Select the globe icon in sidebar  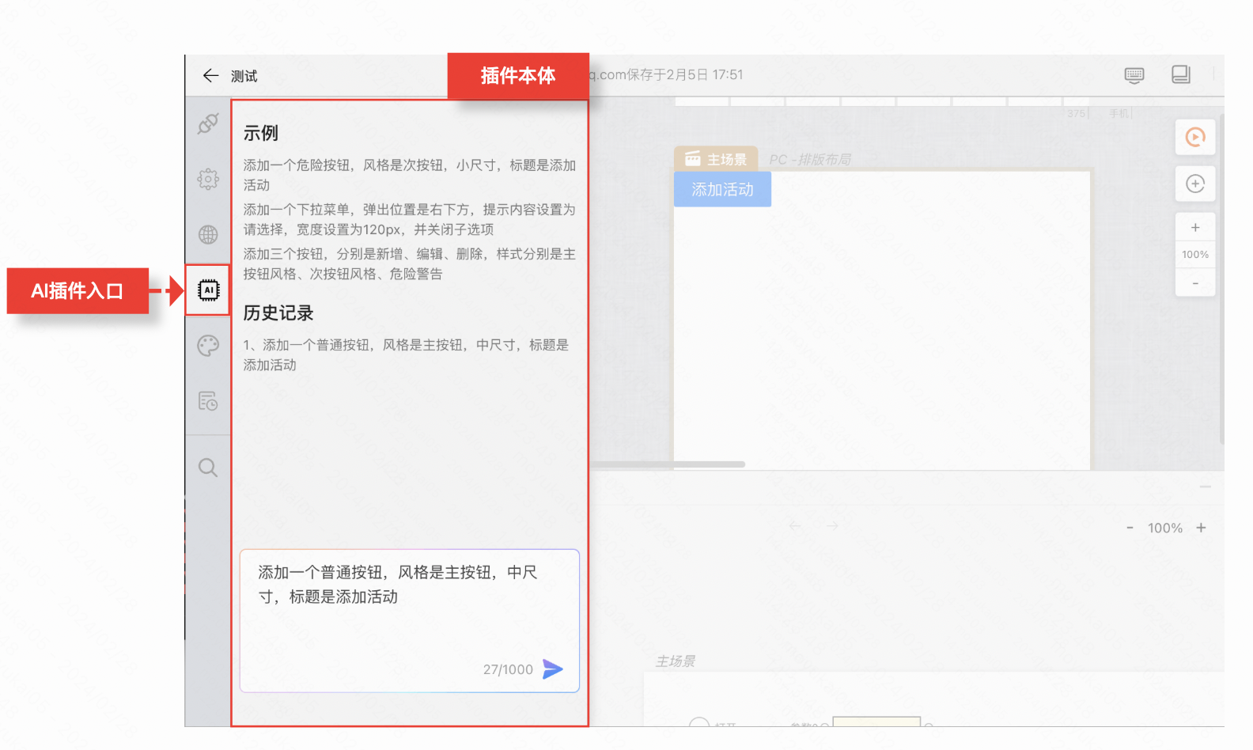pyautogui.click(x=208, y=234)
